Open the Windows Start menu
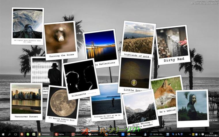Image resolution: width=219 pixels, height=137 pixels. [x=3, y=134]
